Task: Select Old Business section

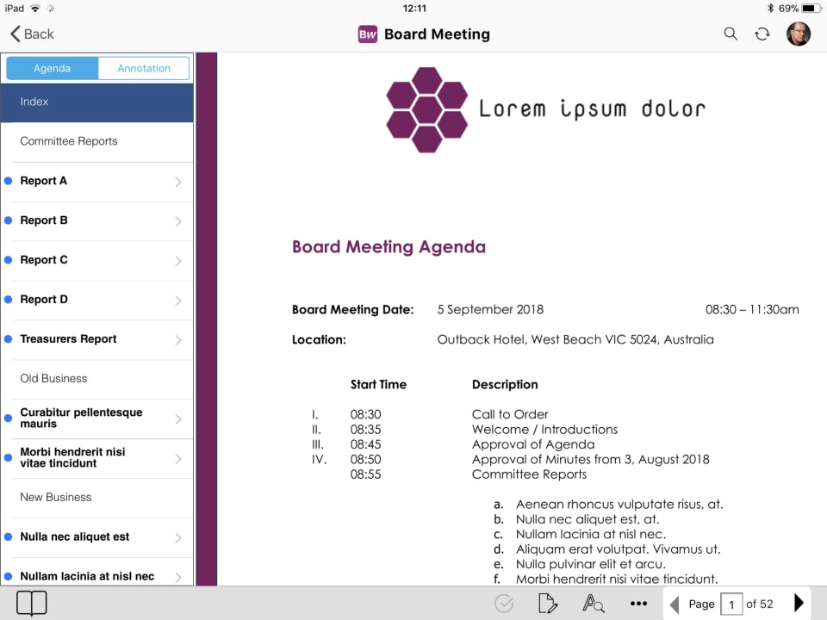Action: click(x=97, y=379)
